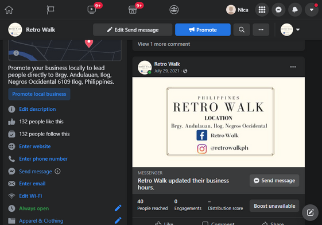Edit the Always open hours pencil
This screenshot has width=322, height=225.
pos(118,208)
